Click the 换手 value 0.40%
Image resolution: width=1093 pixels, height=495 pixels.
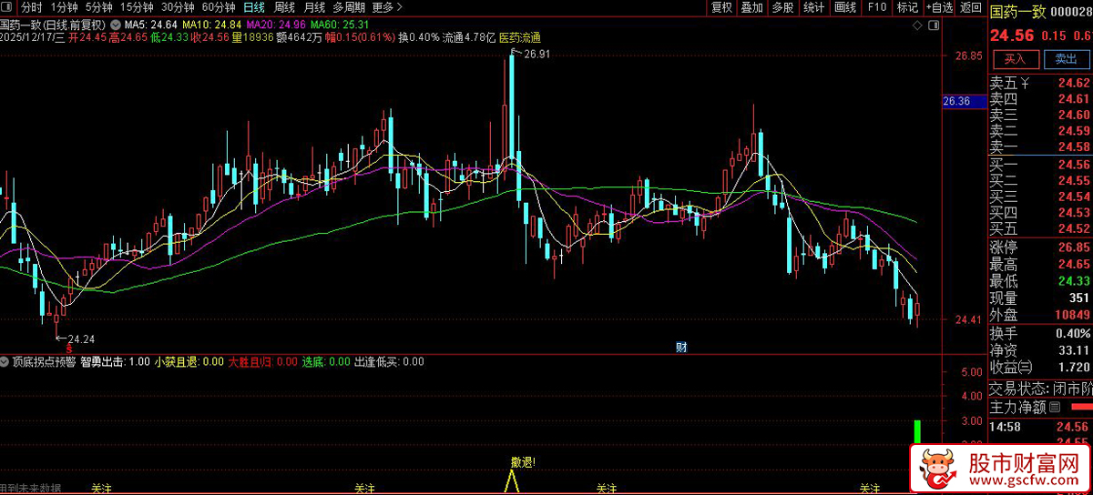coord(1073,333)
